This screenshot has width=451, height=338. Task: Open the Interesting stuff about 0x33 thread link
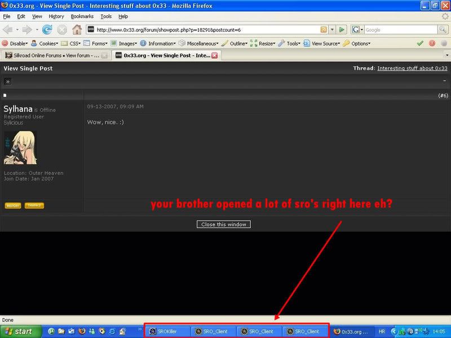pos(412,68)
